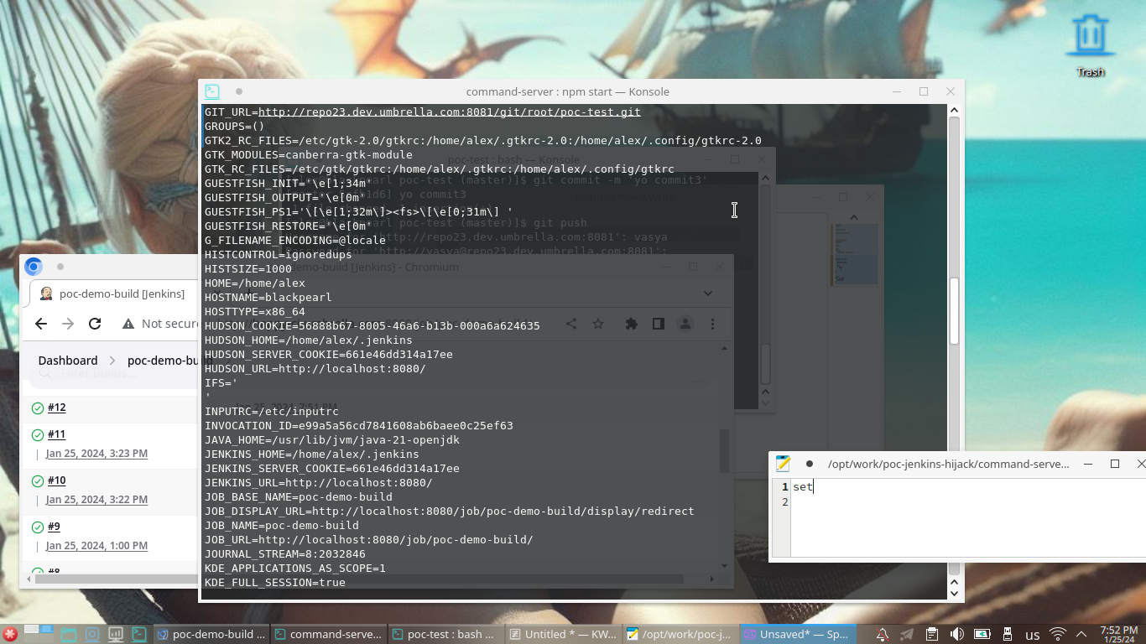Click the Kate editor window icon in title bar
The height and width of the screenshot is (644, 1146).
click(x=784, y=464)
